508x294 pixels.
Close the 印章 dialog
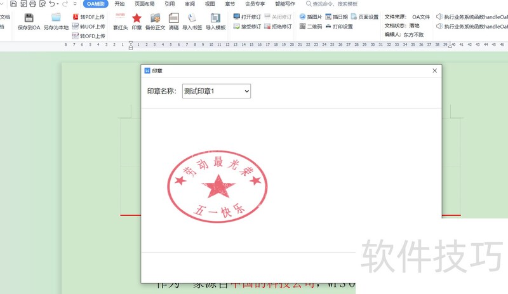pyautogui.click(x=435, y=70)
